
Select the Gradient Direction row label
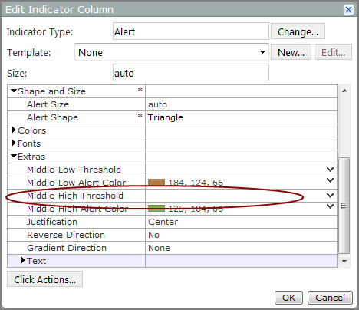pos(67,248)
